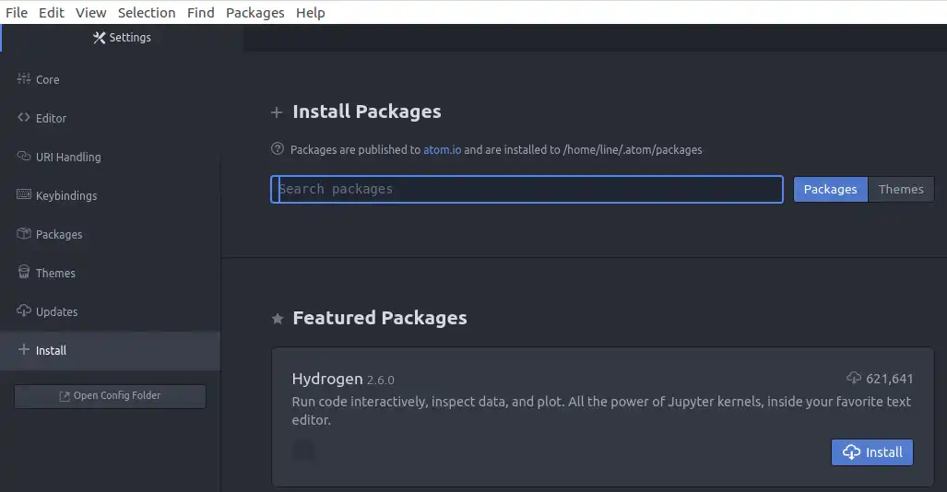Viewport: 947px width, 492px height.
Task: Click the help icon beside package info
Action: click(x=278, y=149)
